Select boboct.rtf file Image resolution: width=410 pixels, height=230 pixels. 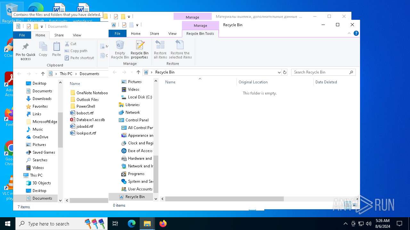point(82,113)
